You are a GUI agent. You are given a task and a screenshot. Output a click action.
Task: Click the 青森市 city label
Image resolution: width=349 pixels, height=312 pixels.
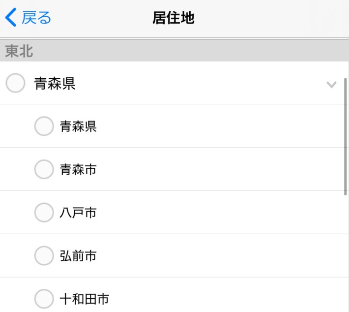tap(78, 170)
